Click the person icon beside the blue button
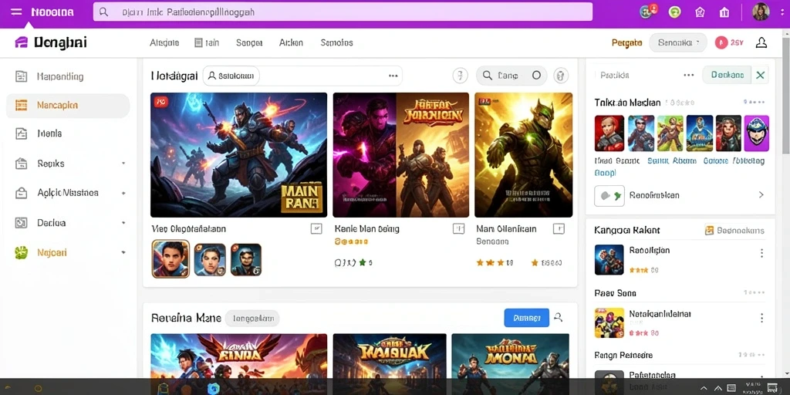 click(558, 317)
